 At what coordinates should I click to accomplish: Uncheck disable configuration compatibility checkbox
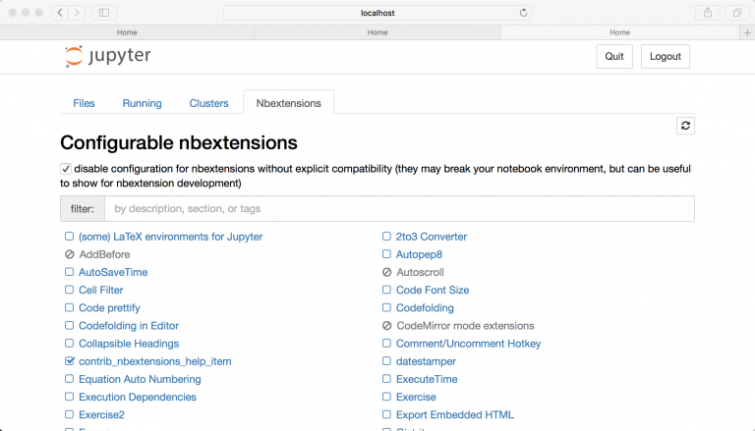click(66, 169)
